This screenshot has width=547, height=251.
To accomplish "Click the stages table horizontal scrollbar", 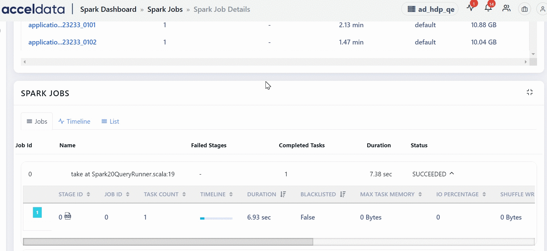I will pos(168,242).
